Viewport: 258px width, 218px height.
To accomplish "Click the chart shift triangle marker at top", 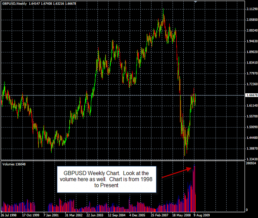I will [195, 2].
